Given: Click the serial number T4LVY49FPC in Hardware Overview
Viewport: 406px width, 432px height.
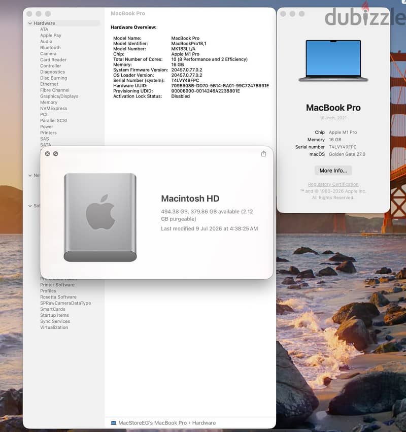Looking at the screenshot, I should pyautogui.click(x=185, y=80).
